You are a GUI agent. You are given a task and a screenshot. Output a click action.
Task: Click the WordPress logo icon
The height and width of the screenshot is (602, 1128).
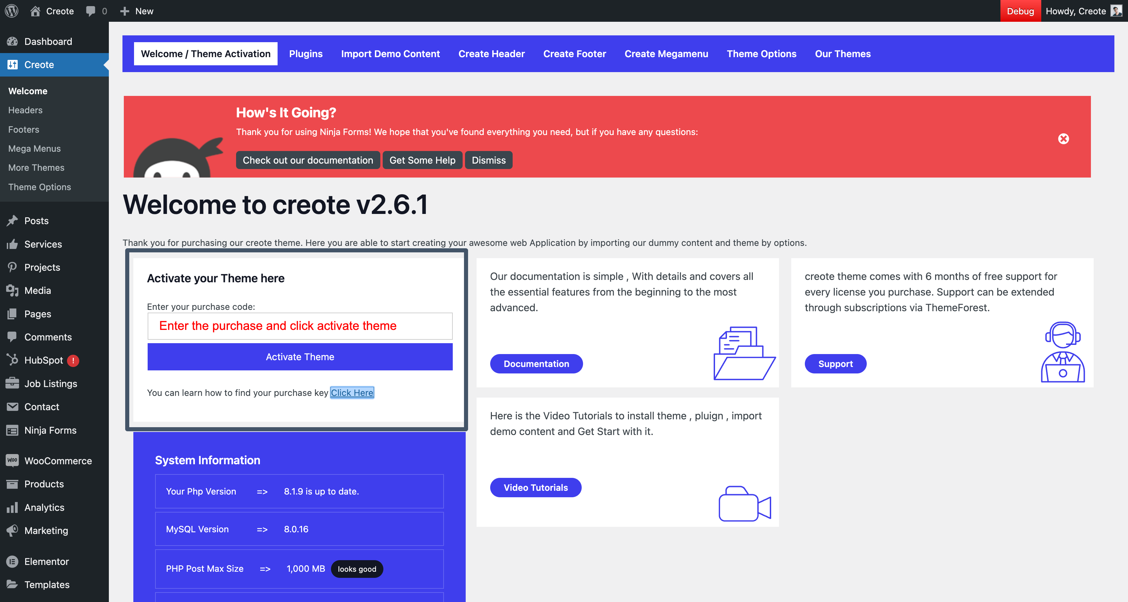[12, 11]
